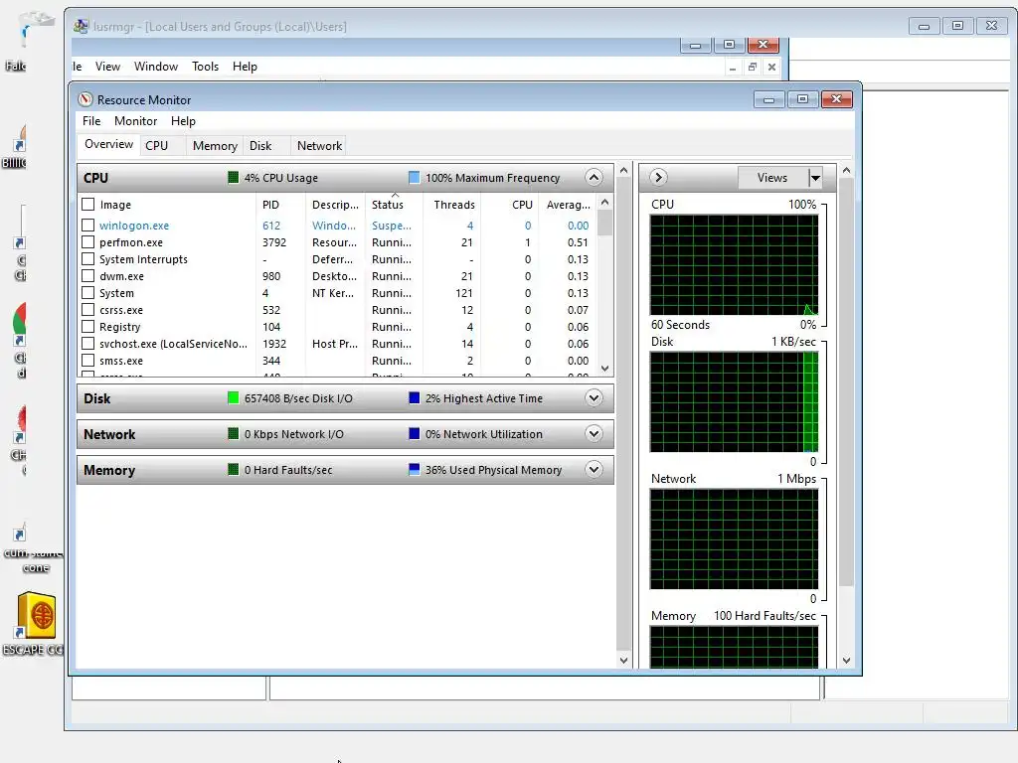Tick the smss.exe checkbox
Viewport: 1018px width, 763px height.
[x=88, y=360]
